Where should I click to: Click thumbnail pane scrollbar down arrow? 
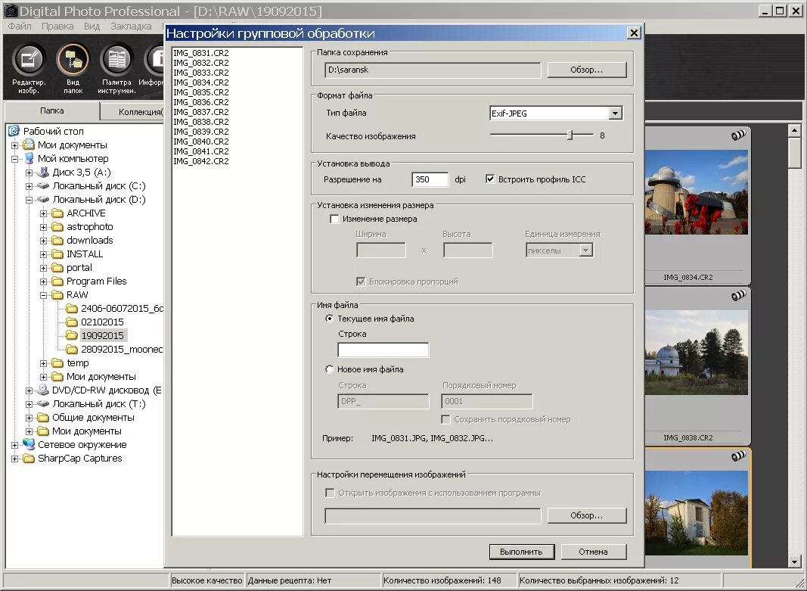795,561
